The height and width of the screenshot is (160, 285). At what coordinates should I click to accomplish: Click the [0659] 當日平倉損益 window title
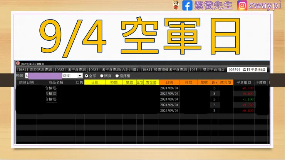(x=32, y=64)
